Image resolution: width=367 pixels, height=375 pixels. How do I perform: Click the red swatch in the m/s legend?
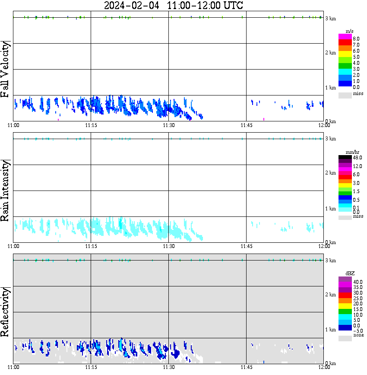click(345, 43)
